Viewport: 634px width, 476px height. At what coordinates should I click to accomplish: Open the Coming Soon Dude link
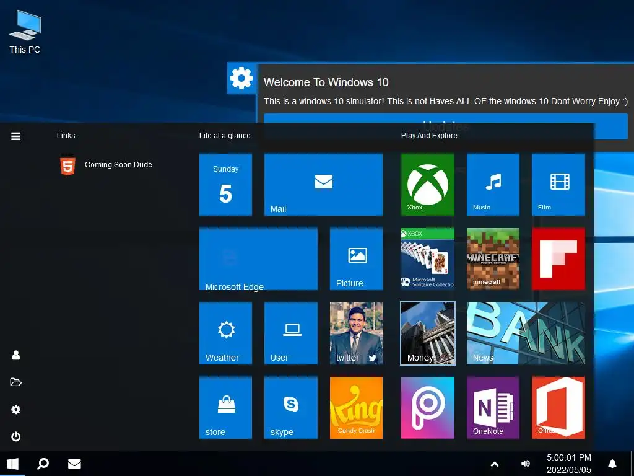pyautogui.click(x=106, y=165)
